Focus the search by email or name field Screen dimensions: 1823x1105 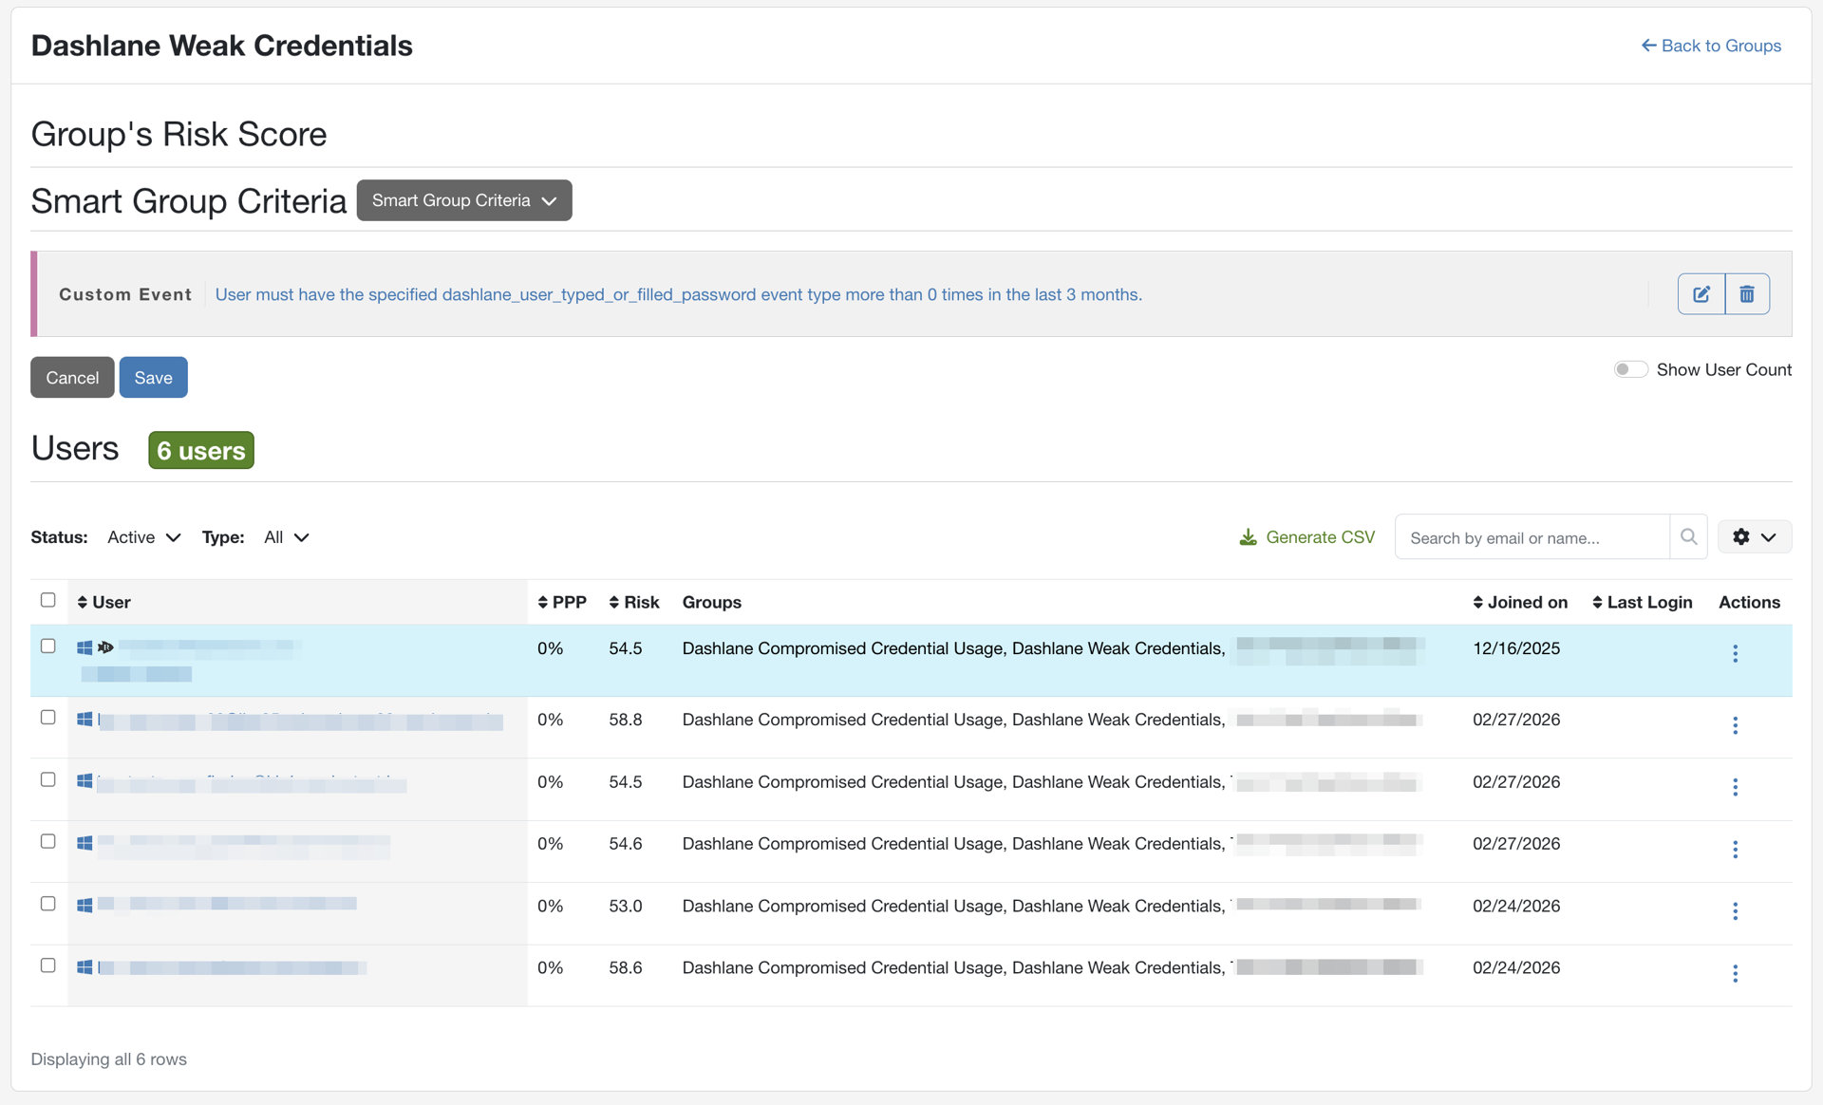point(1532,537)
